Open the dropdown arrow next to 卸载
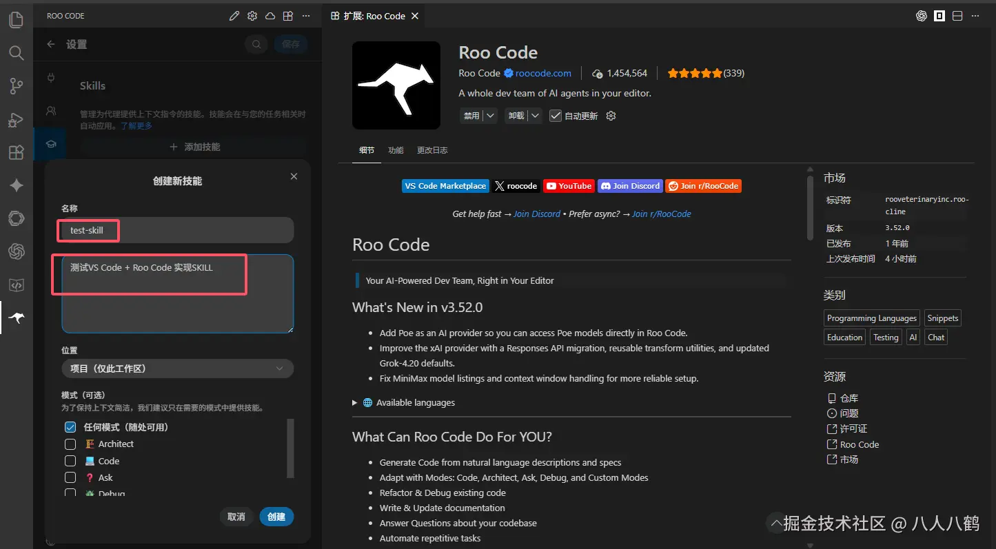Viewport: 996px width, 549px height. [x=536, y=116]
